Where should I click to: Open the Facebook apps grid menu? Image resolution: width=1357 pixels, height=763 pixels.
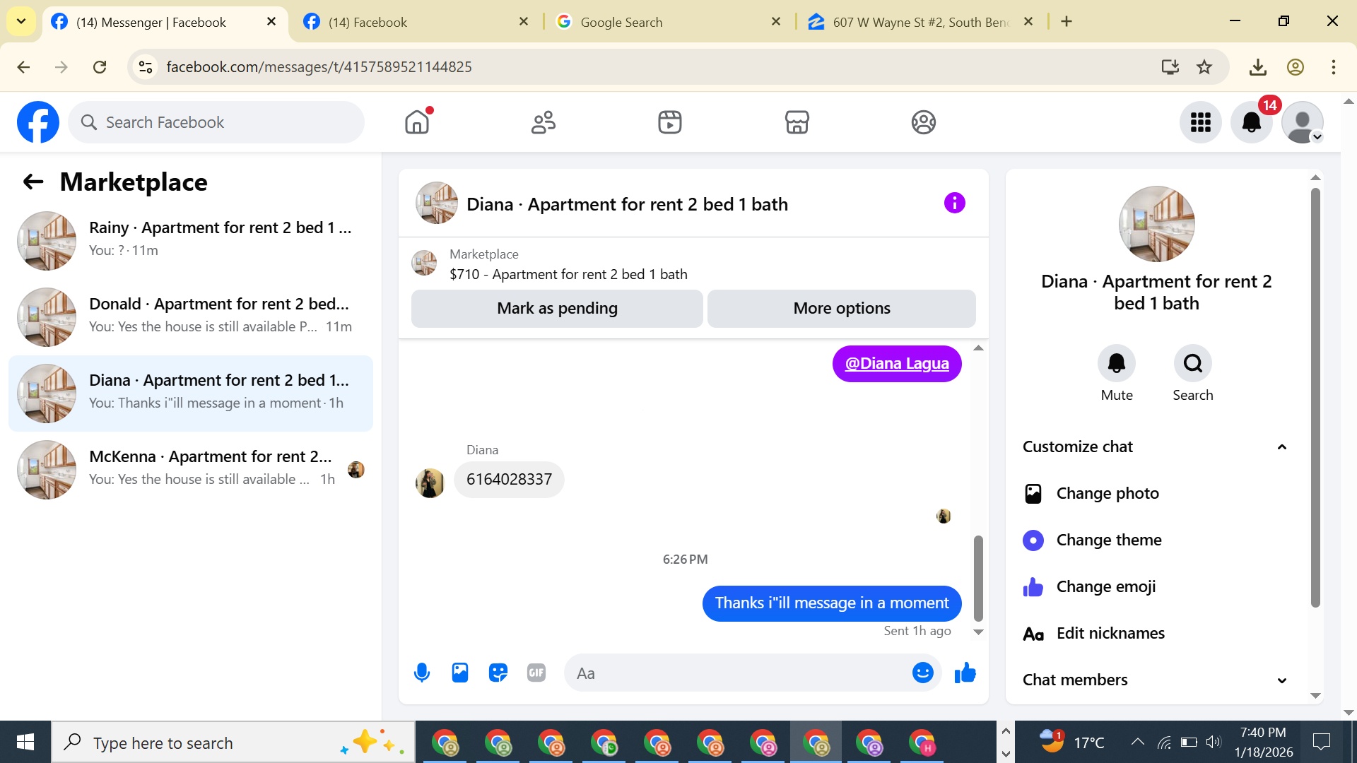pyautogui.click(x=1200, y=122)
